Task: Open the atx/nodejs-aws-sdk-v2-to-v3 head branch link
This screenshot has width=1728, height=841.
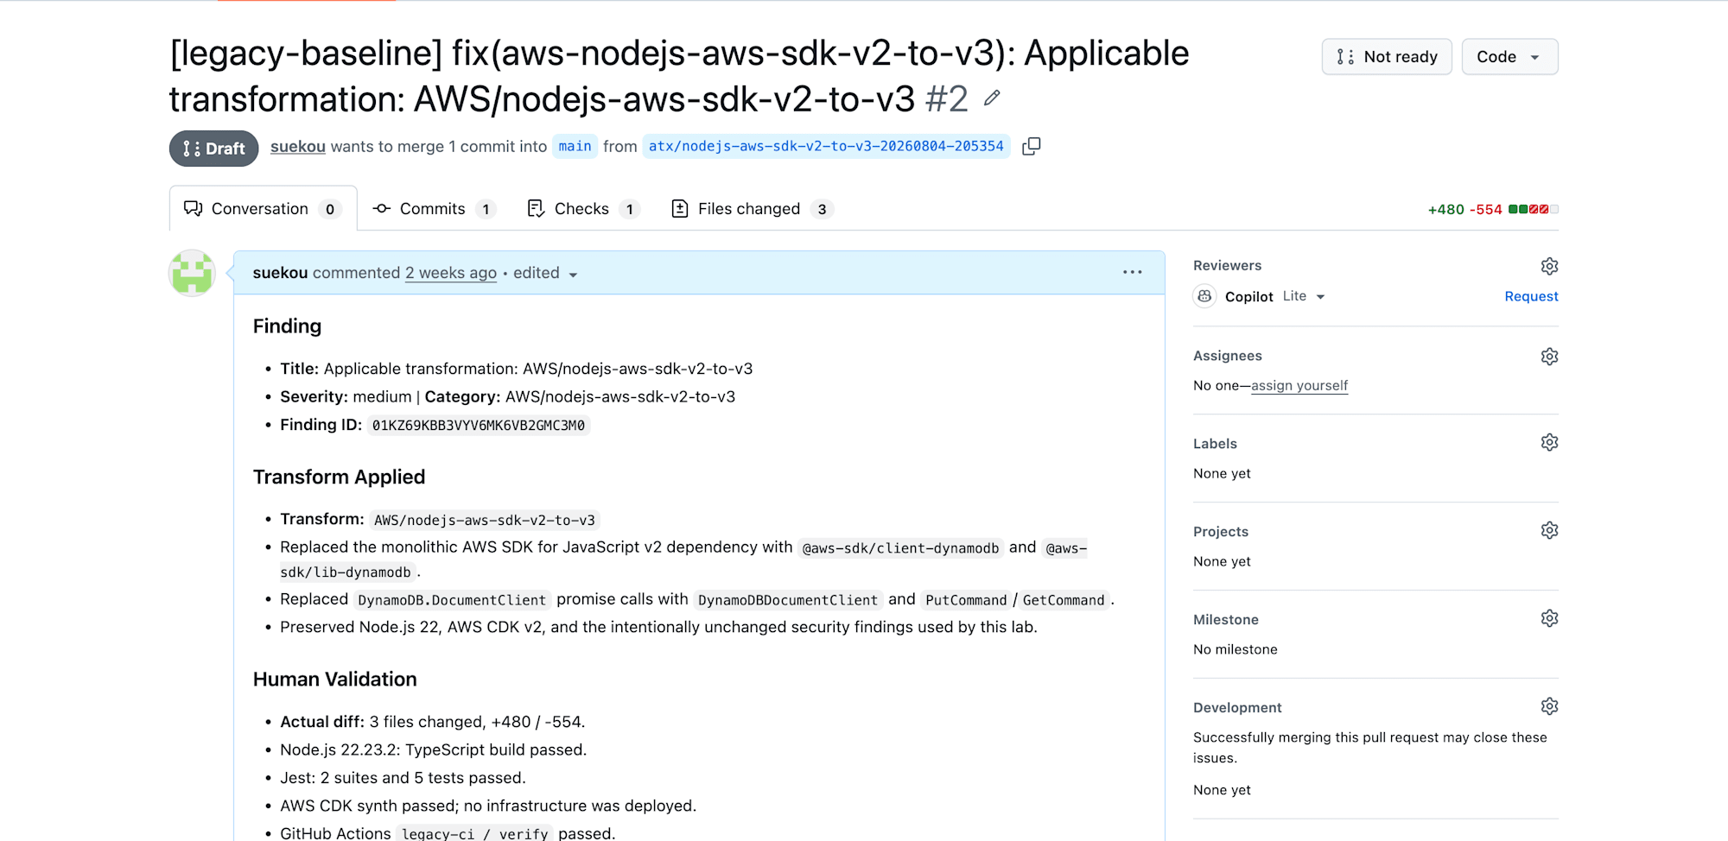Action: 826,147
